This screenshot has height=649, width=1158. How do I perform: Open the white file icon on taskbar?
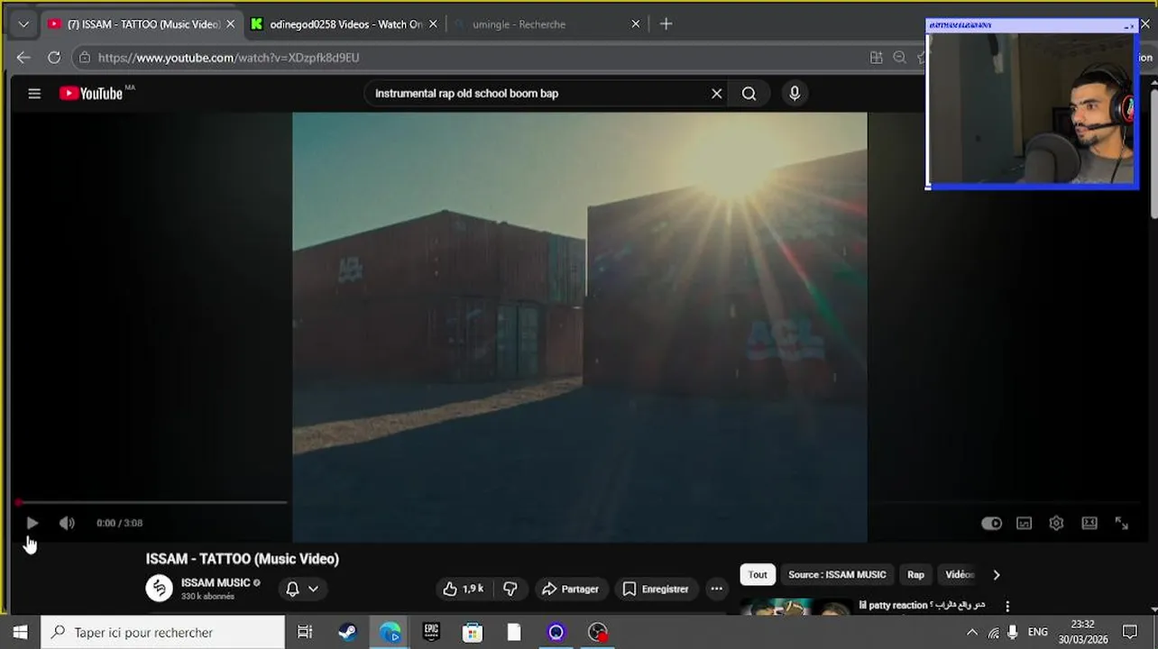514,633
